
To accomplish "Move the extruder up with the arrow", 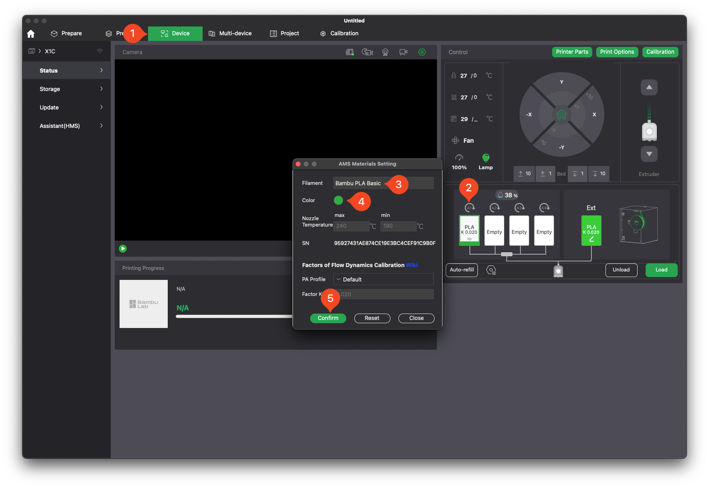I will click(x=649, y=87).
